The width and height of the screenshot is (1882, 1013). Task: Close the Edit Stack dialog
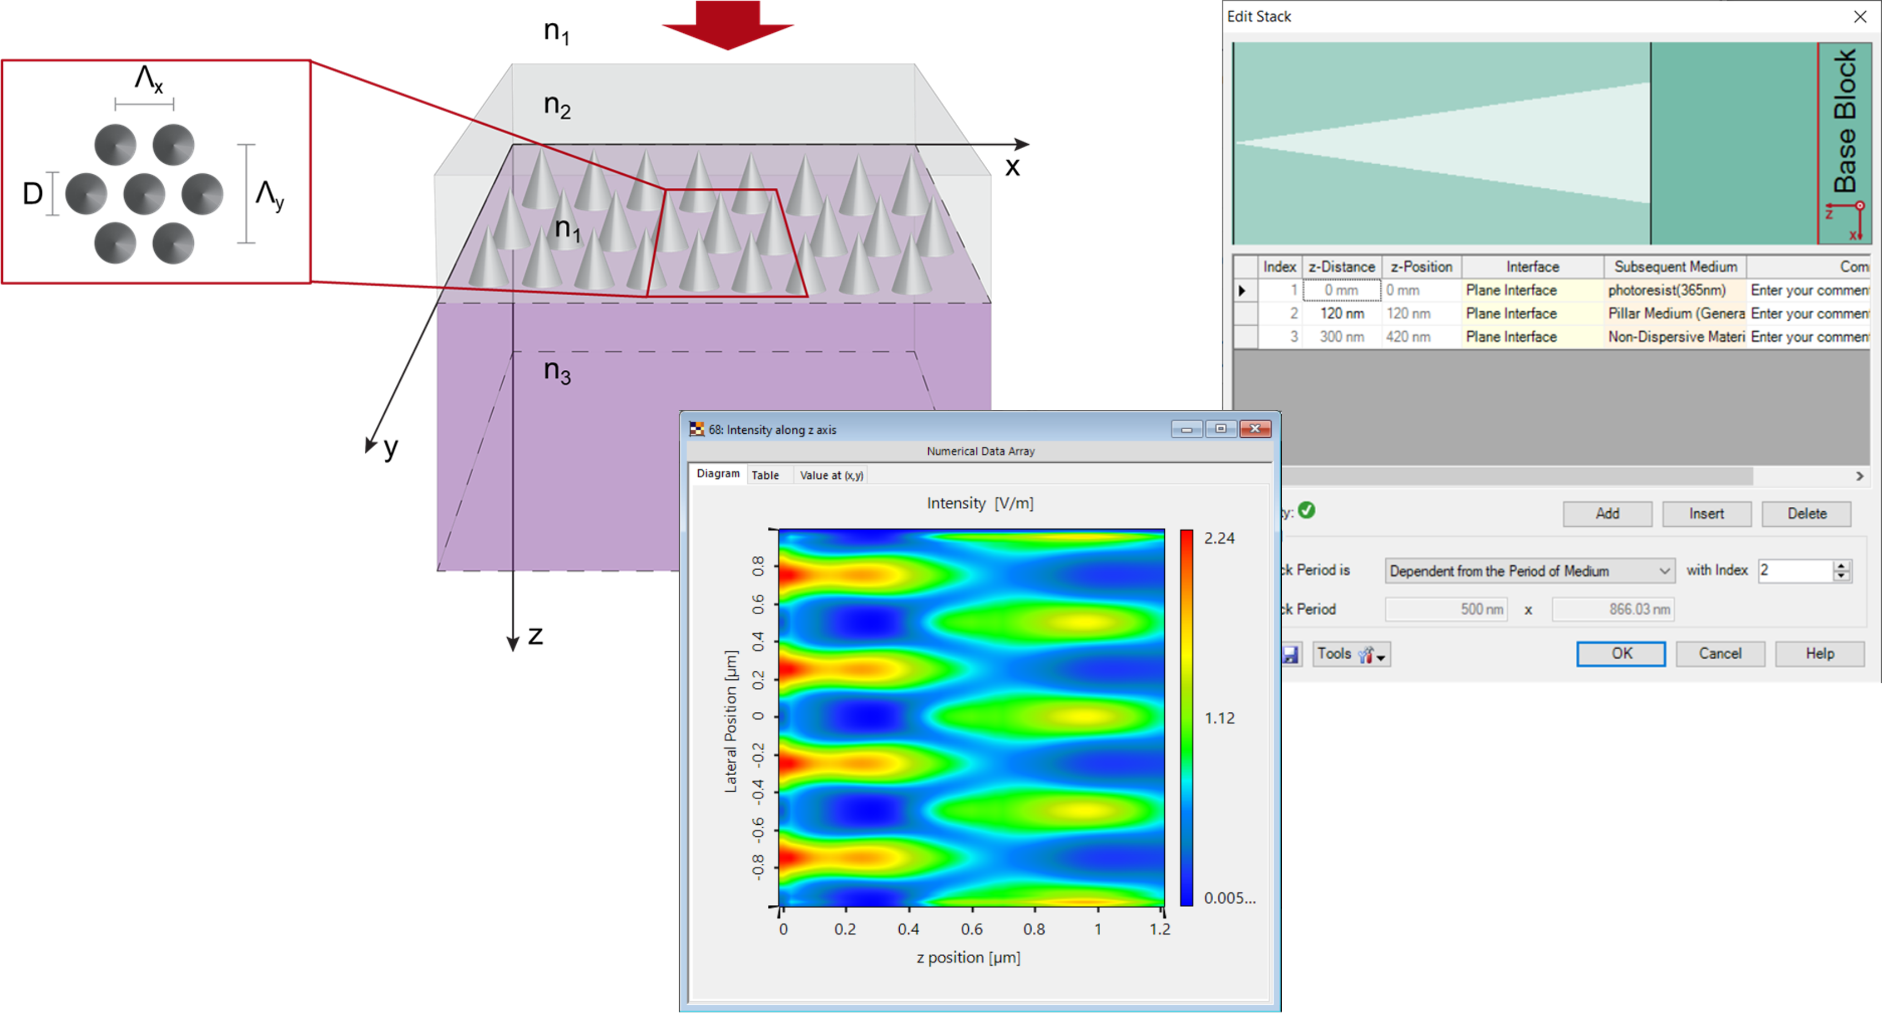pos(1860,16)
